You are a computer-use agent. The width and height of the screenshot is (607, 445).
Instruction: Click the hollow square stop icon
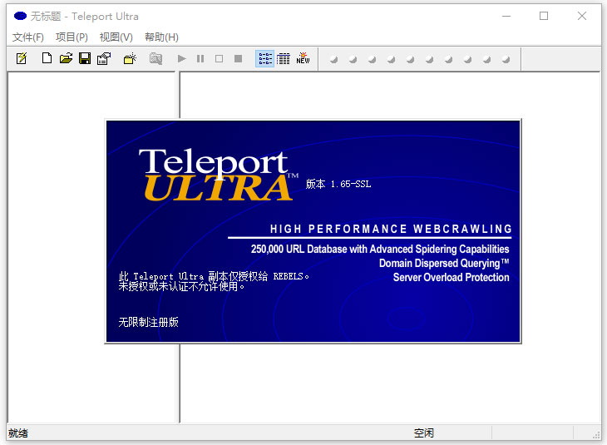click(x=220, y=58)
